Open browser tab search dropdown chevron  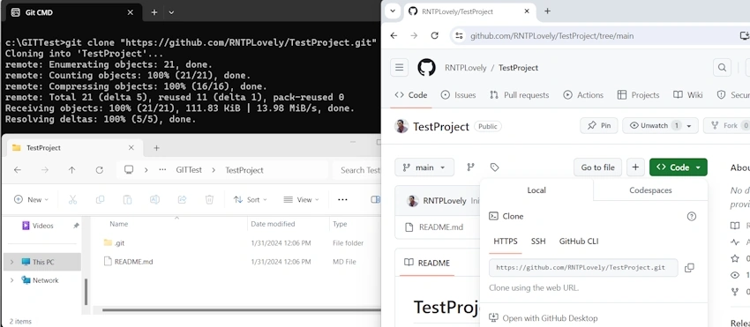[393, 11]
